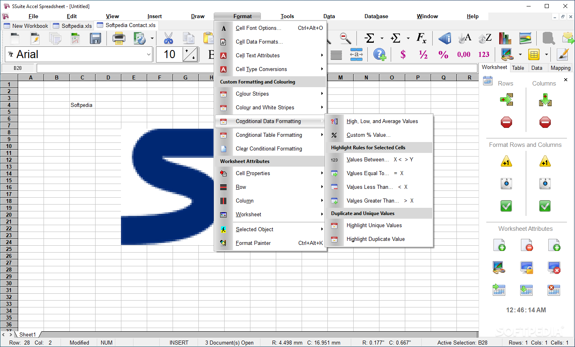Select Custom % Value entry
This screenshot has width=575, height=347.
tap(379, 135)
